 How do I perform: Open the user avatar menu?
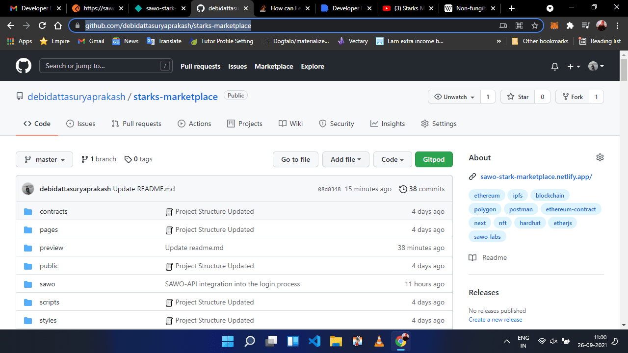(x=596, y=66)
